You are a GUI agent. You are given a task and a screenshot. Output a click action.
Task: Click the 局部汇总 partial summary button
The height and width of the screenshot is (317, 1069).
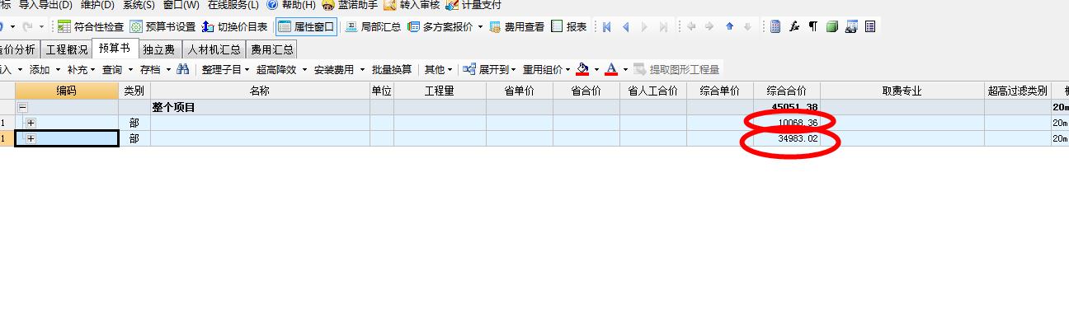(373, 26)
